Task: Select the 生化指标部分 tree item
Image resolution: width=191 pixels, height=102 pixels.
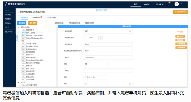Action: 28,74
